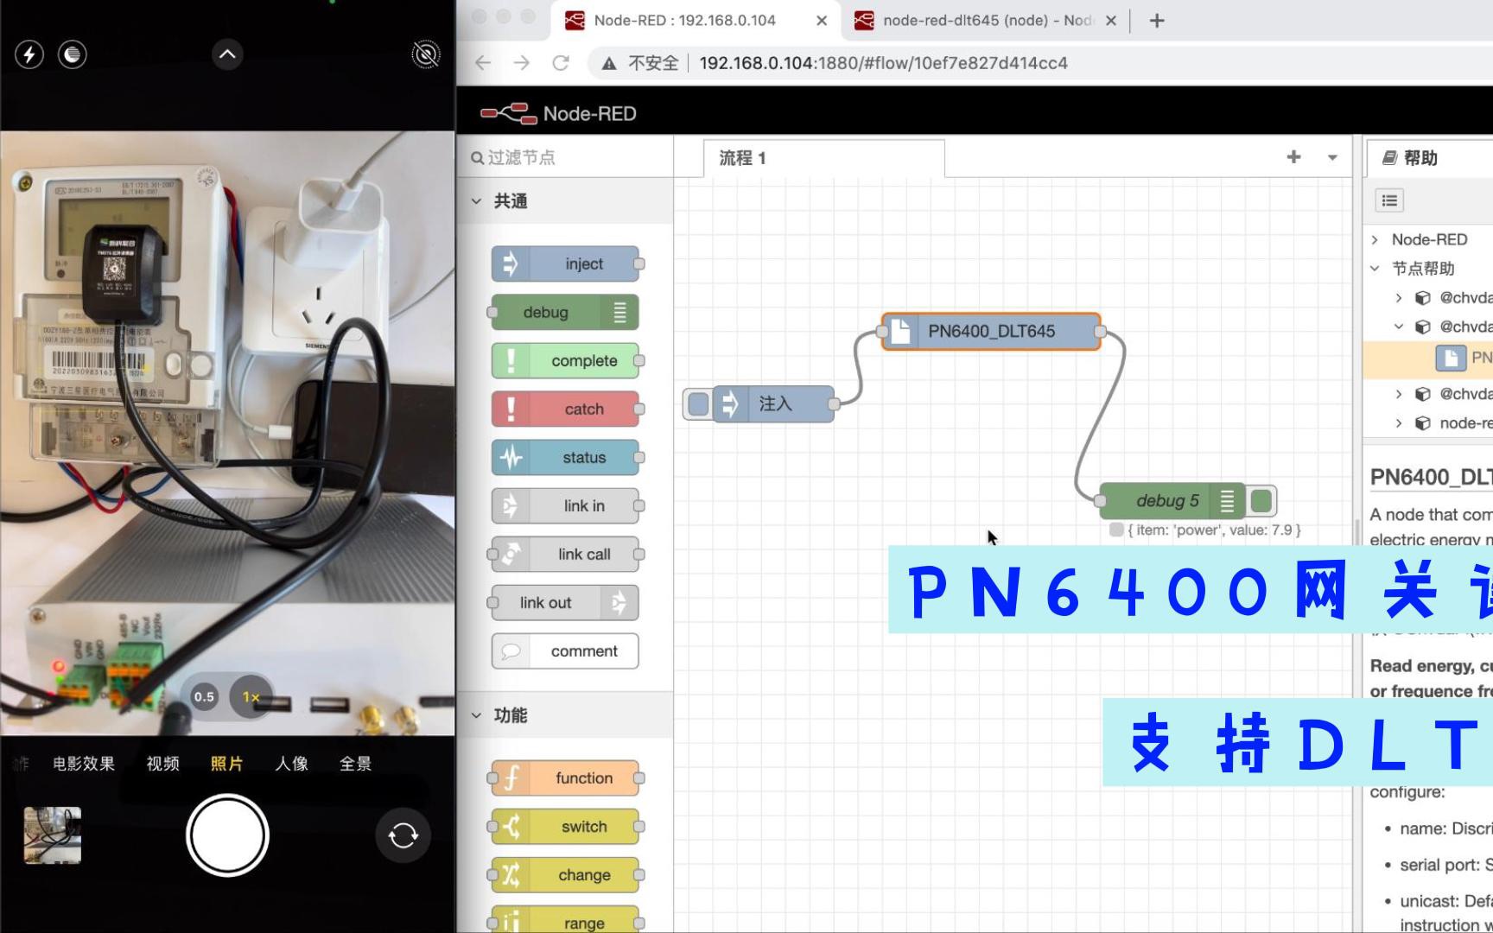
Task: Select the link in palette node
Action: click(566, 506)
